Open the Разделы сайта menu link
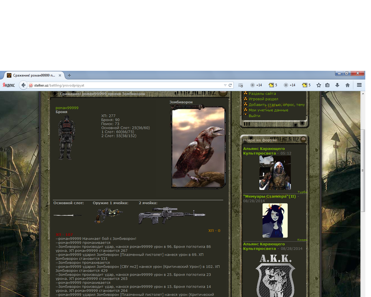 262,94
